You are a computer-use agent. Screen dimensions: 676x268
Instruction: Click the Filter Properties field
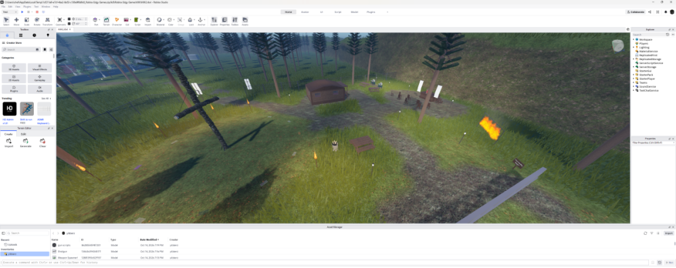(x=653, y=142)
